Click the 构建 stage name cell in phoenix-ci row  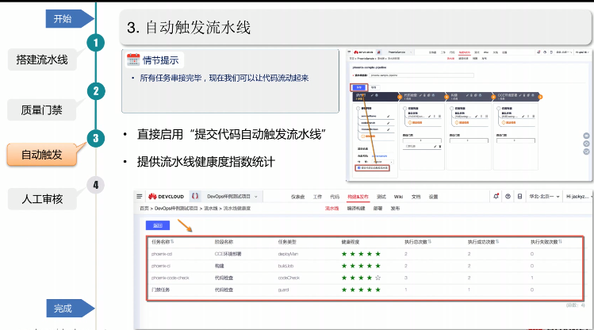tap(220, 266)
